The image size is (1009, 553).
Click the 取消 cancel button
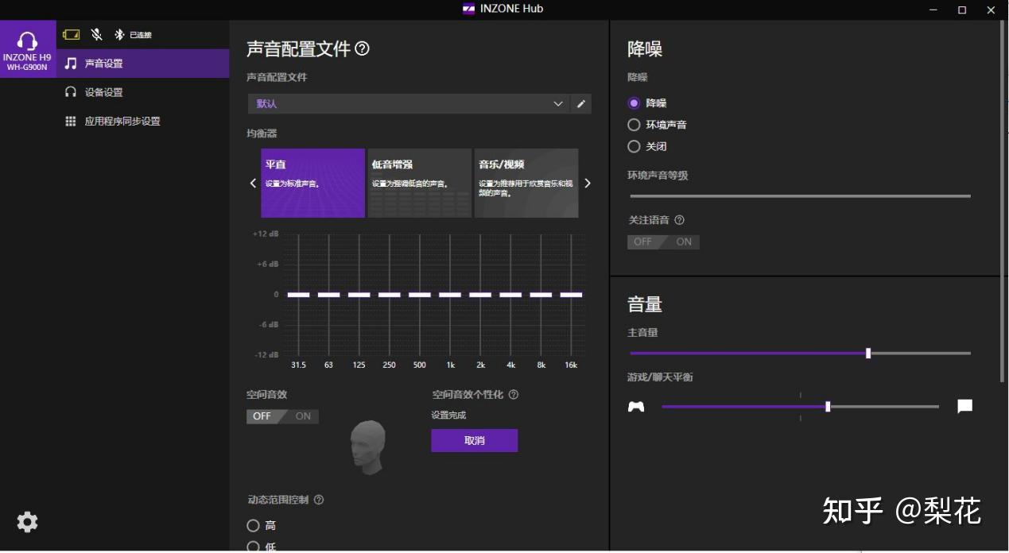coord(475,440)
